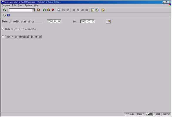The width and height of the screenshot is (172, 117).
Task: Click the green Back arrow icon
Action: point(44,10)
